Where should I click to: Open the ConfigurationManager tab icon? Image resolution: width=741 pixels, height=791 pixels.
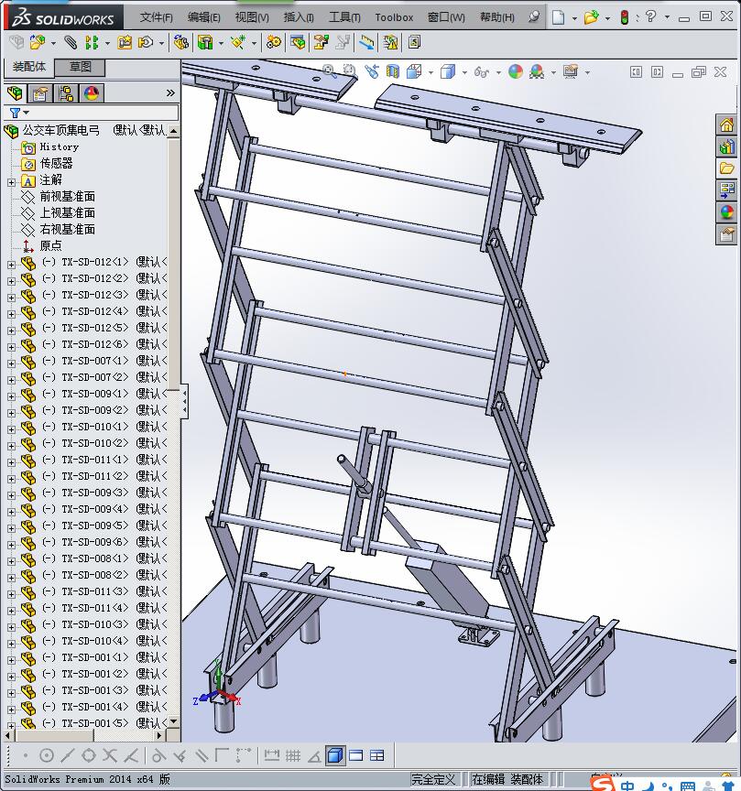click(66, 93)
